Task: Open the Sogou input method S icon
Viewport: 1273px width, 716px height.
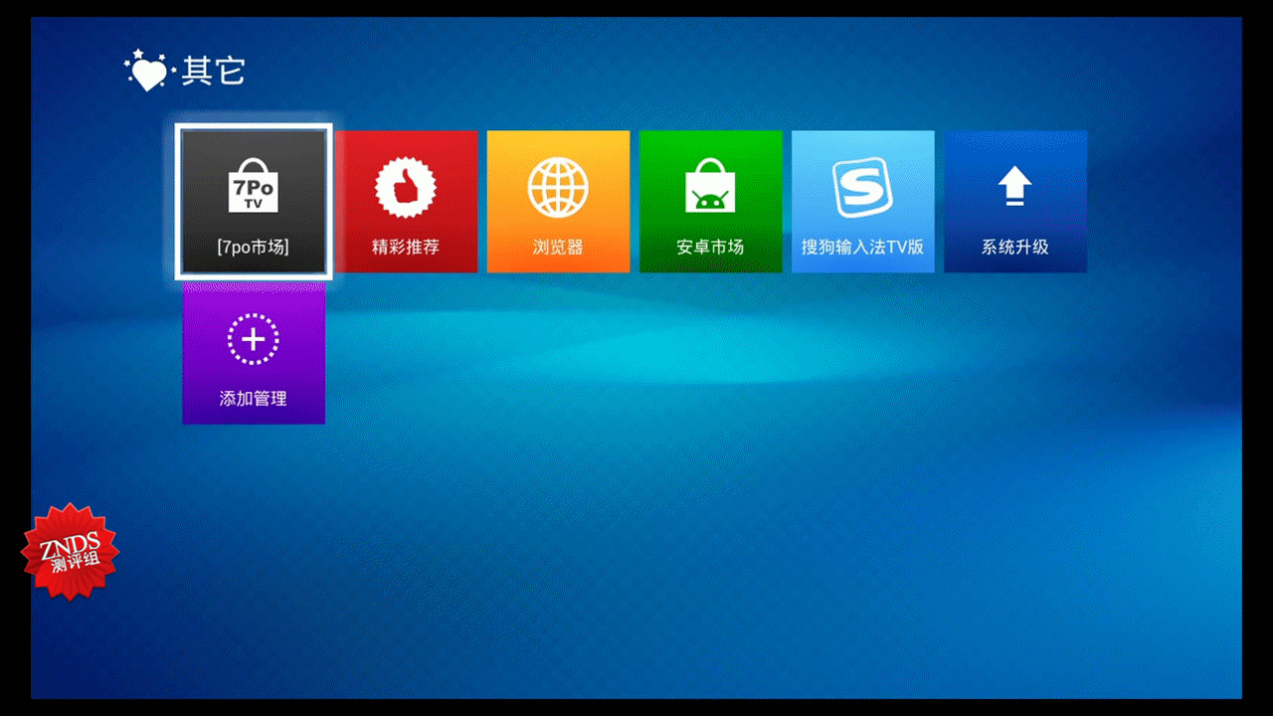Action: pyautogui.click(x=862, y=187)
